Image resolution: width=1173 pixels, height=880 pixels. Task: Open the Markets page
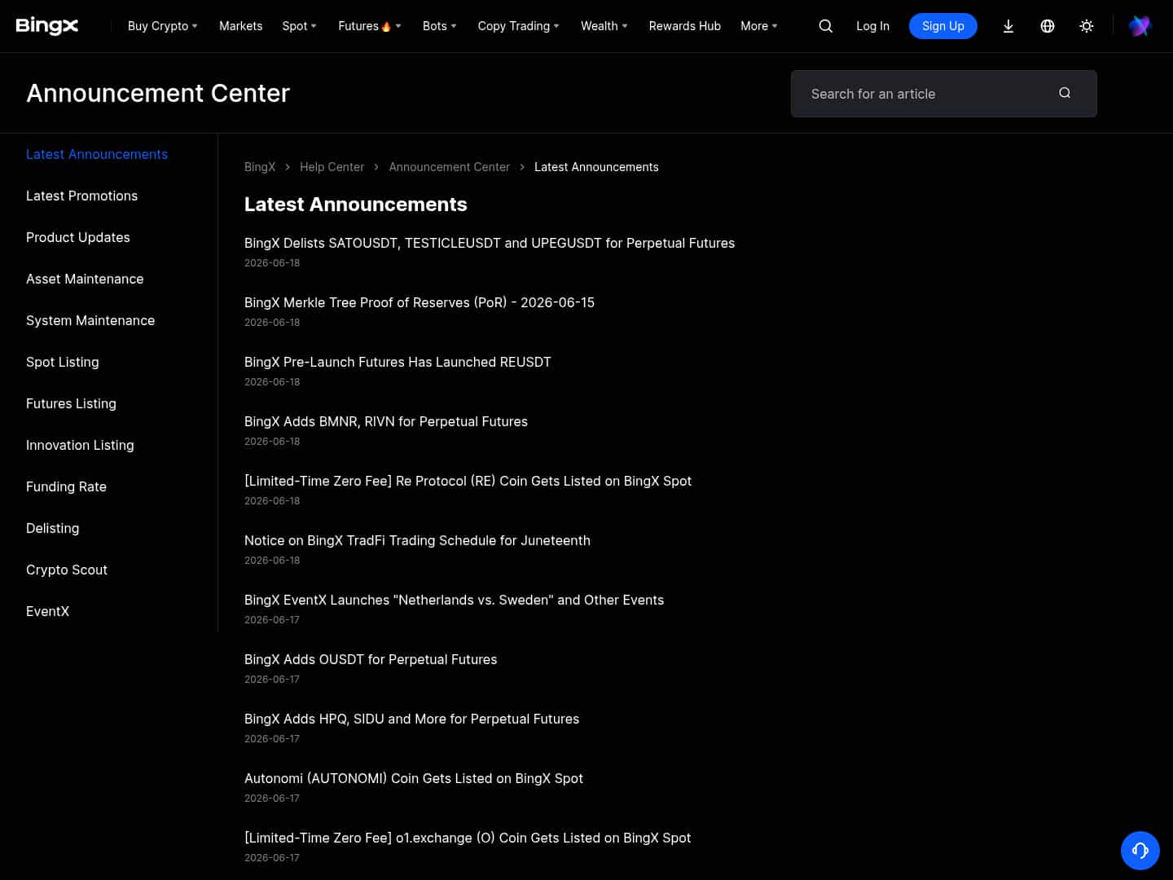(x=240, y=26)
